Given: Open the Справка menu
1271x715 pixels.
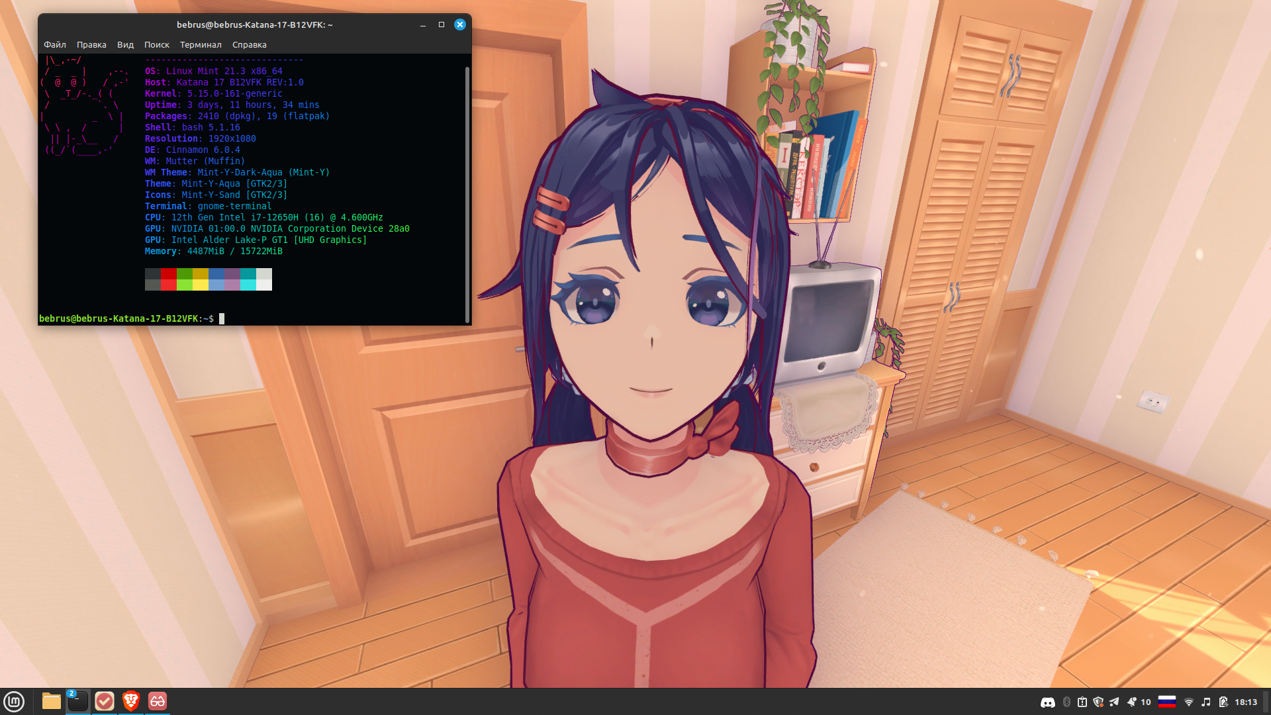Looking at the screenshot, I should pyautogui.click(x=250, y=45).
